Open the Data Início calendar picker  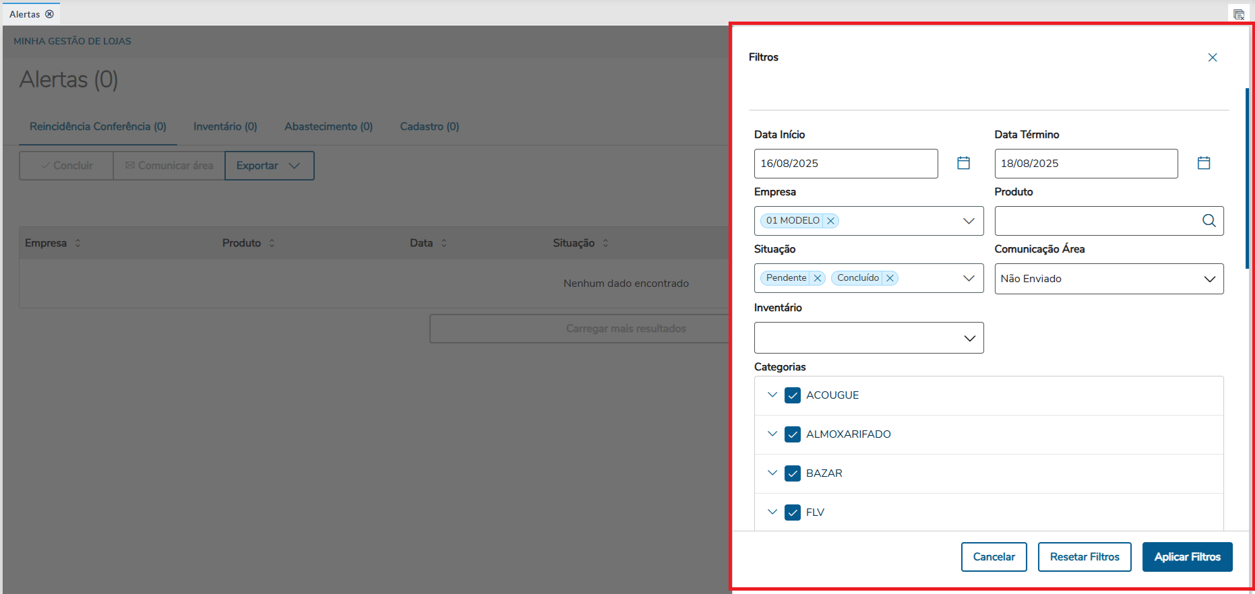coord(964,163)
